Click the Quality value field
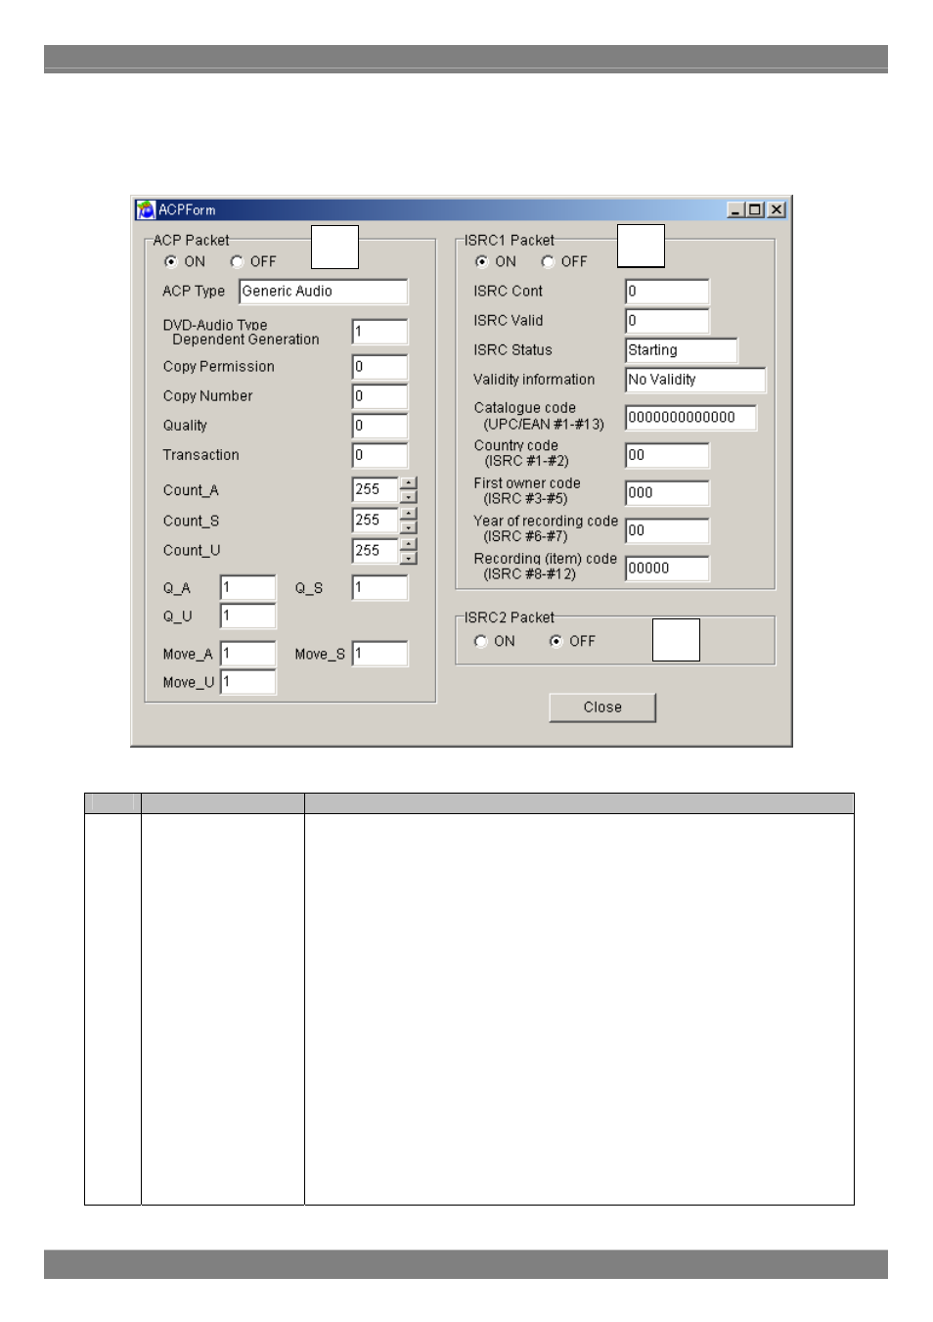 click(380, 426)
